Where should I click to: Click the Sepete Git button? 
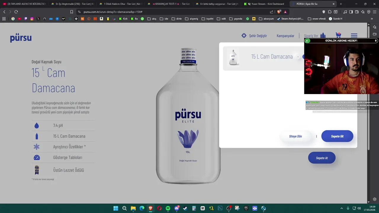pos(337,136)
